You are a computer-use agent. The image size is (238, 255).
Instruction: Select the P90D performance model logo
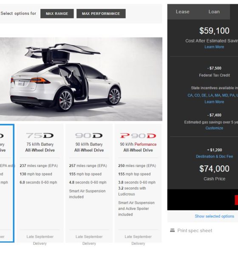point(138,136)
